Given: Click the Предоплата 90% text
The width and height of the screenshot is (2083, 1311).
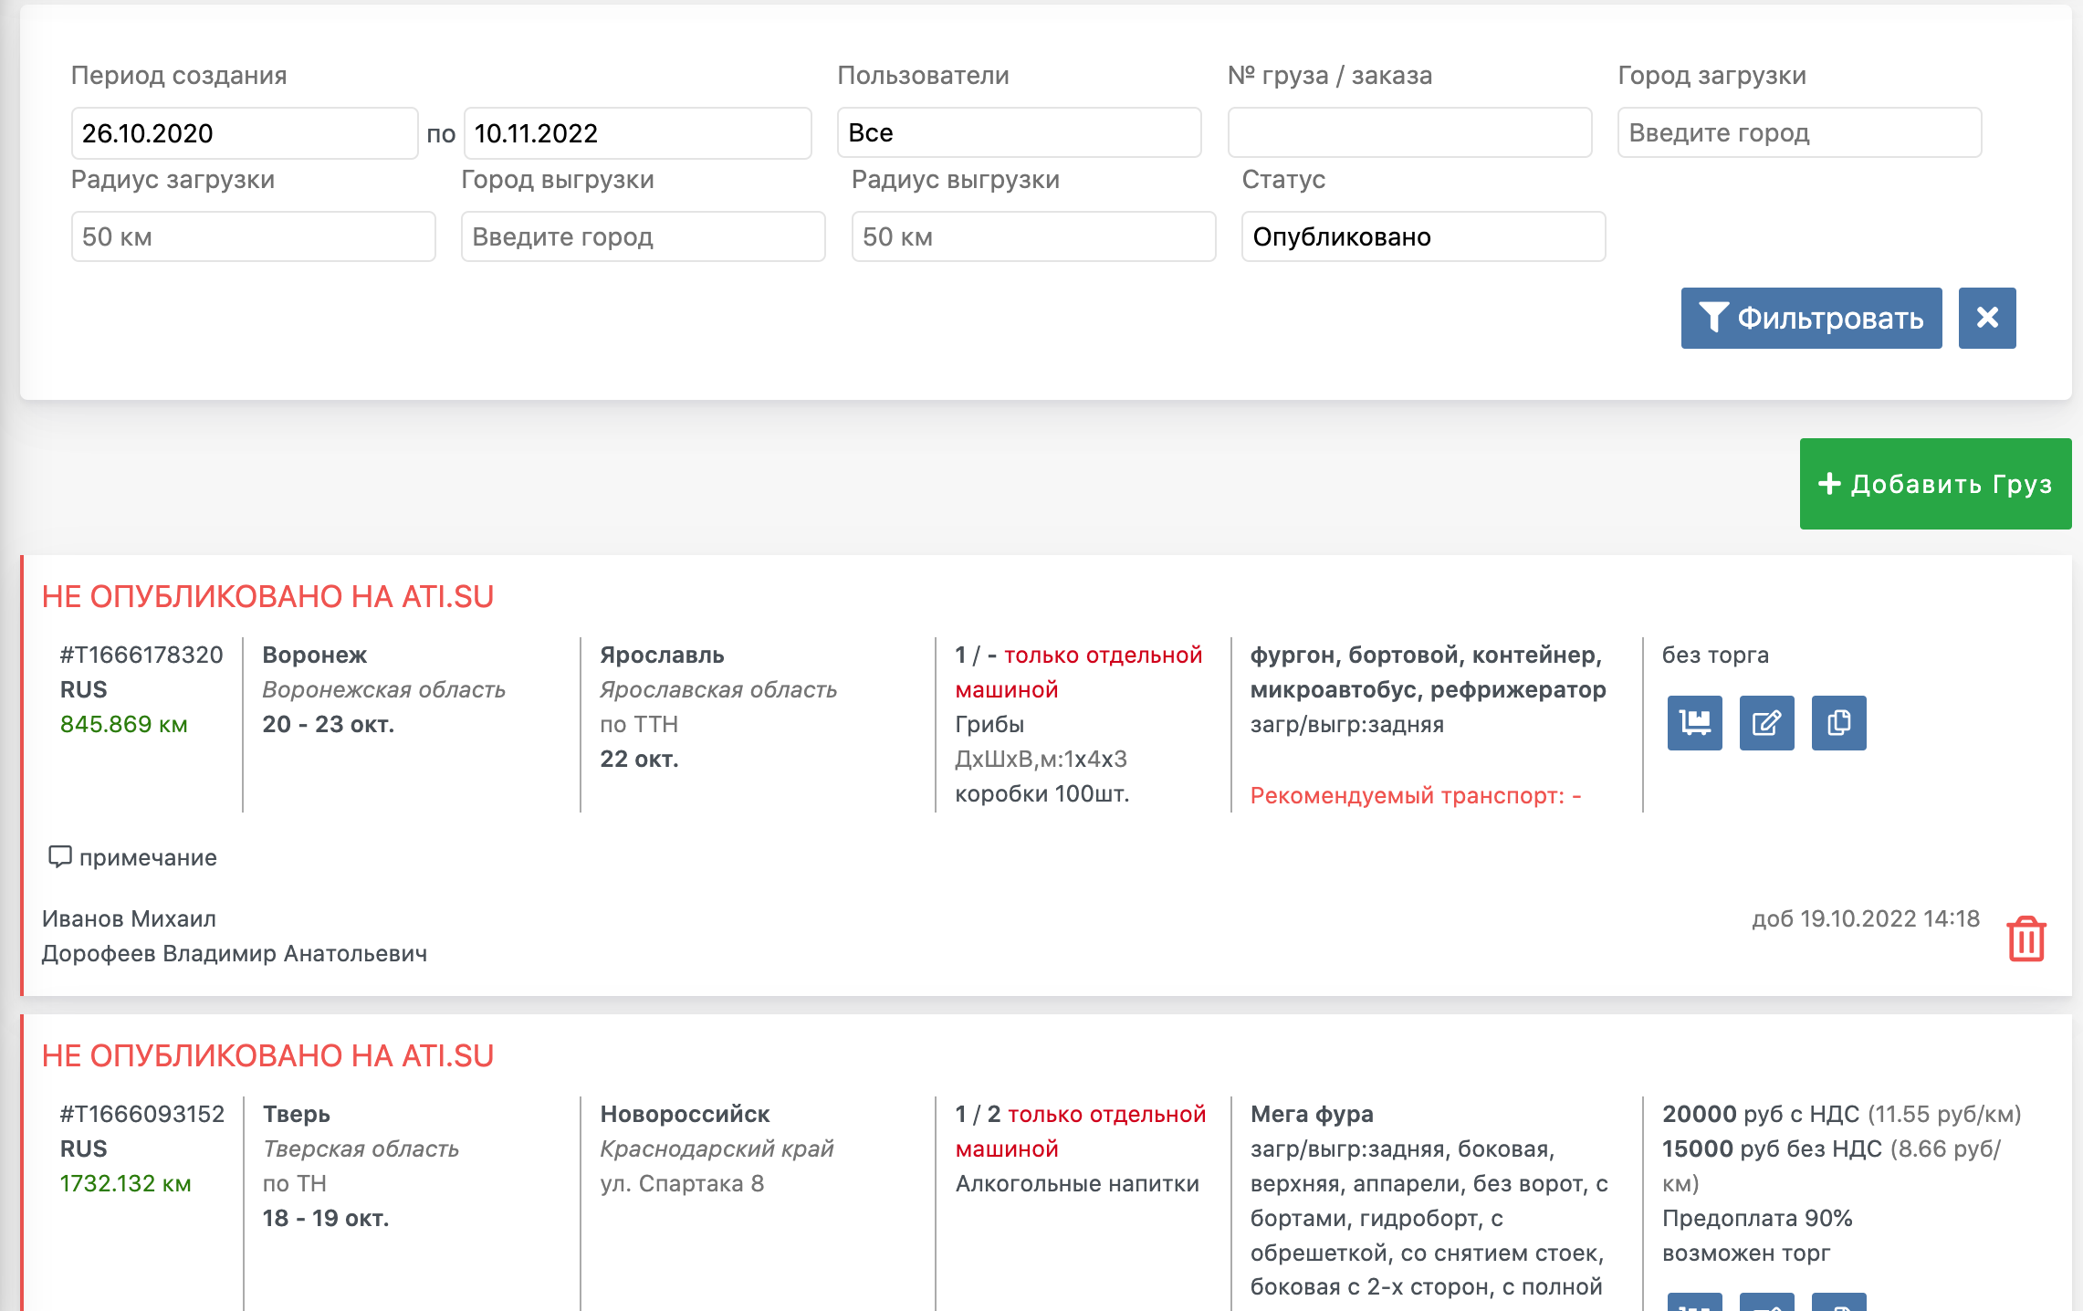Looking at the screenshot, I should pos(1757,1218).
